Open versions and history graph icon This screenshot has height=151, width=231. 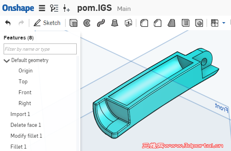[54, 8]
